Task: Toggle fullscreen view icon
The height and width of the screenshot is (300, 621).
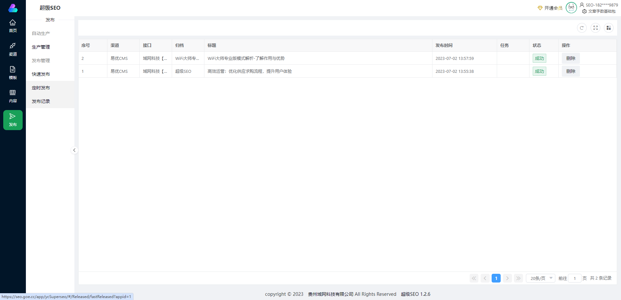Action: point(595,28)
